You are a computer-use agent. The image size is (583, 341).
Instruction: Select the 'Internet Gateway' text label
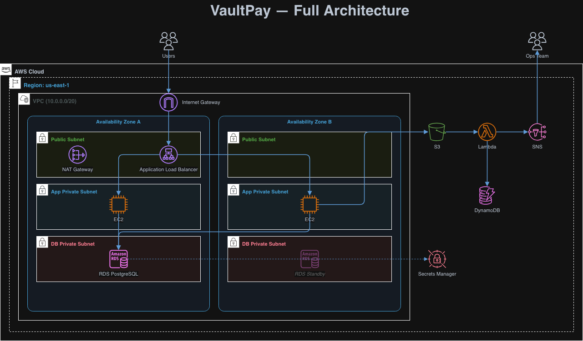pos(201,103)
